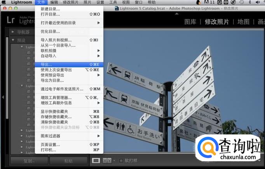Screen dimensions: 265x169
Task: Expand the 导航器 navigator panel
Action: [x=13, y=32]
